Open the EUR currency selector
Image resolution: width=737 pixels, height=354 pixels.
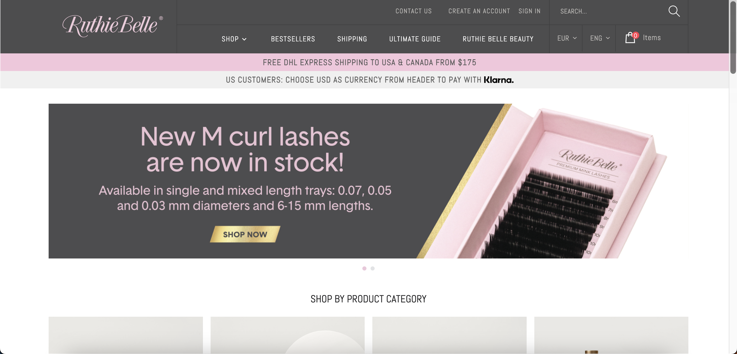pyautogui.click(x=567, y=38)
